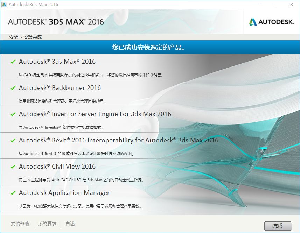Click the 使用此网络渲染队列管理器 description text
The height and width of the screenshot is (233, 300).
point(62,101)
